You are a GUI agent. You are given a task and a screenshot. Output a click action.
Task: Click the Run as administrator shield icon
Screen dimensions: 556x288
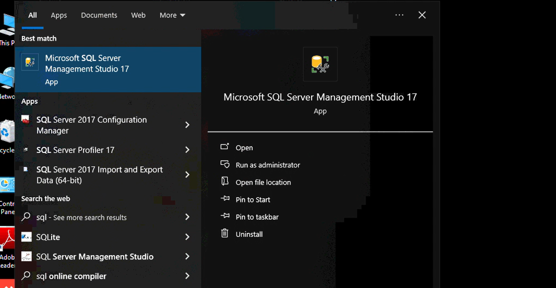click(x=225, y=164)
